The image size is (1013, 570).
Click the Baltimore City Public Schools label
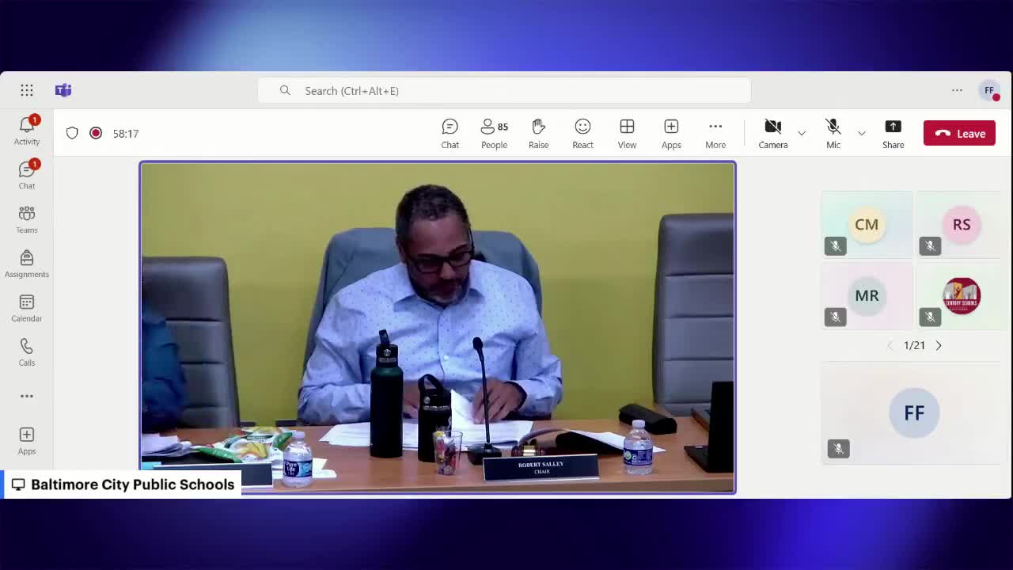[x=123, y=484]
